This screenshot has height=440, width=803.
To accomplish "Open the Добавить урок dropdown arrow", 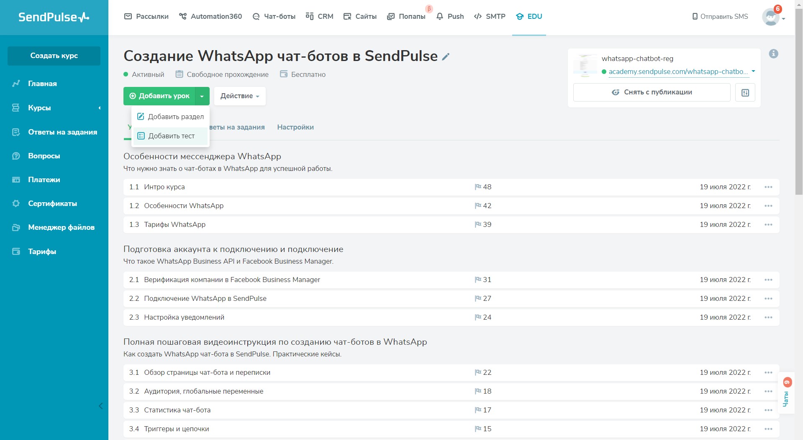I will (202, 96).
